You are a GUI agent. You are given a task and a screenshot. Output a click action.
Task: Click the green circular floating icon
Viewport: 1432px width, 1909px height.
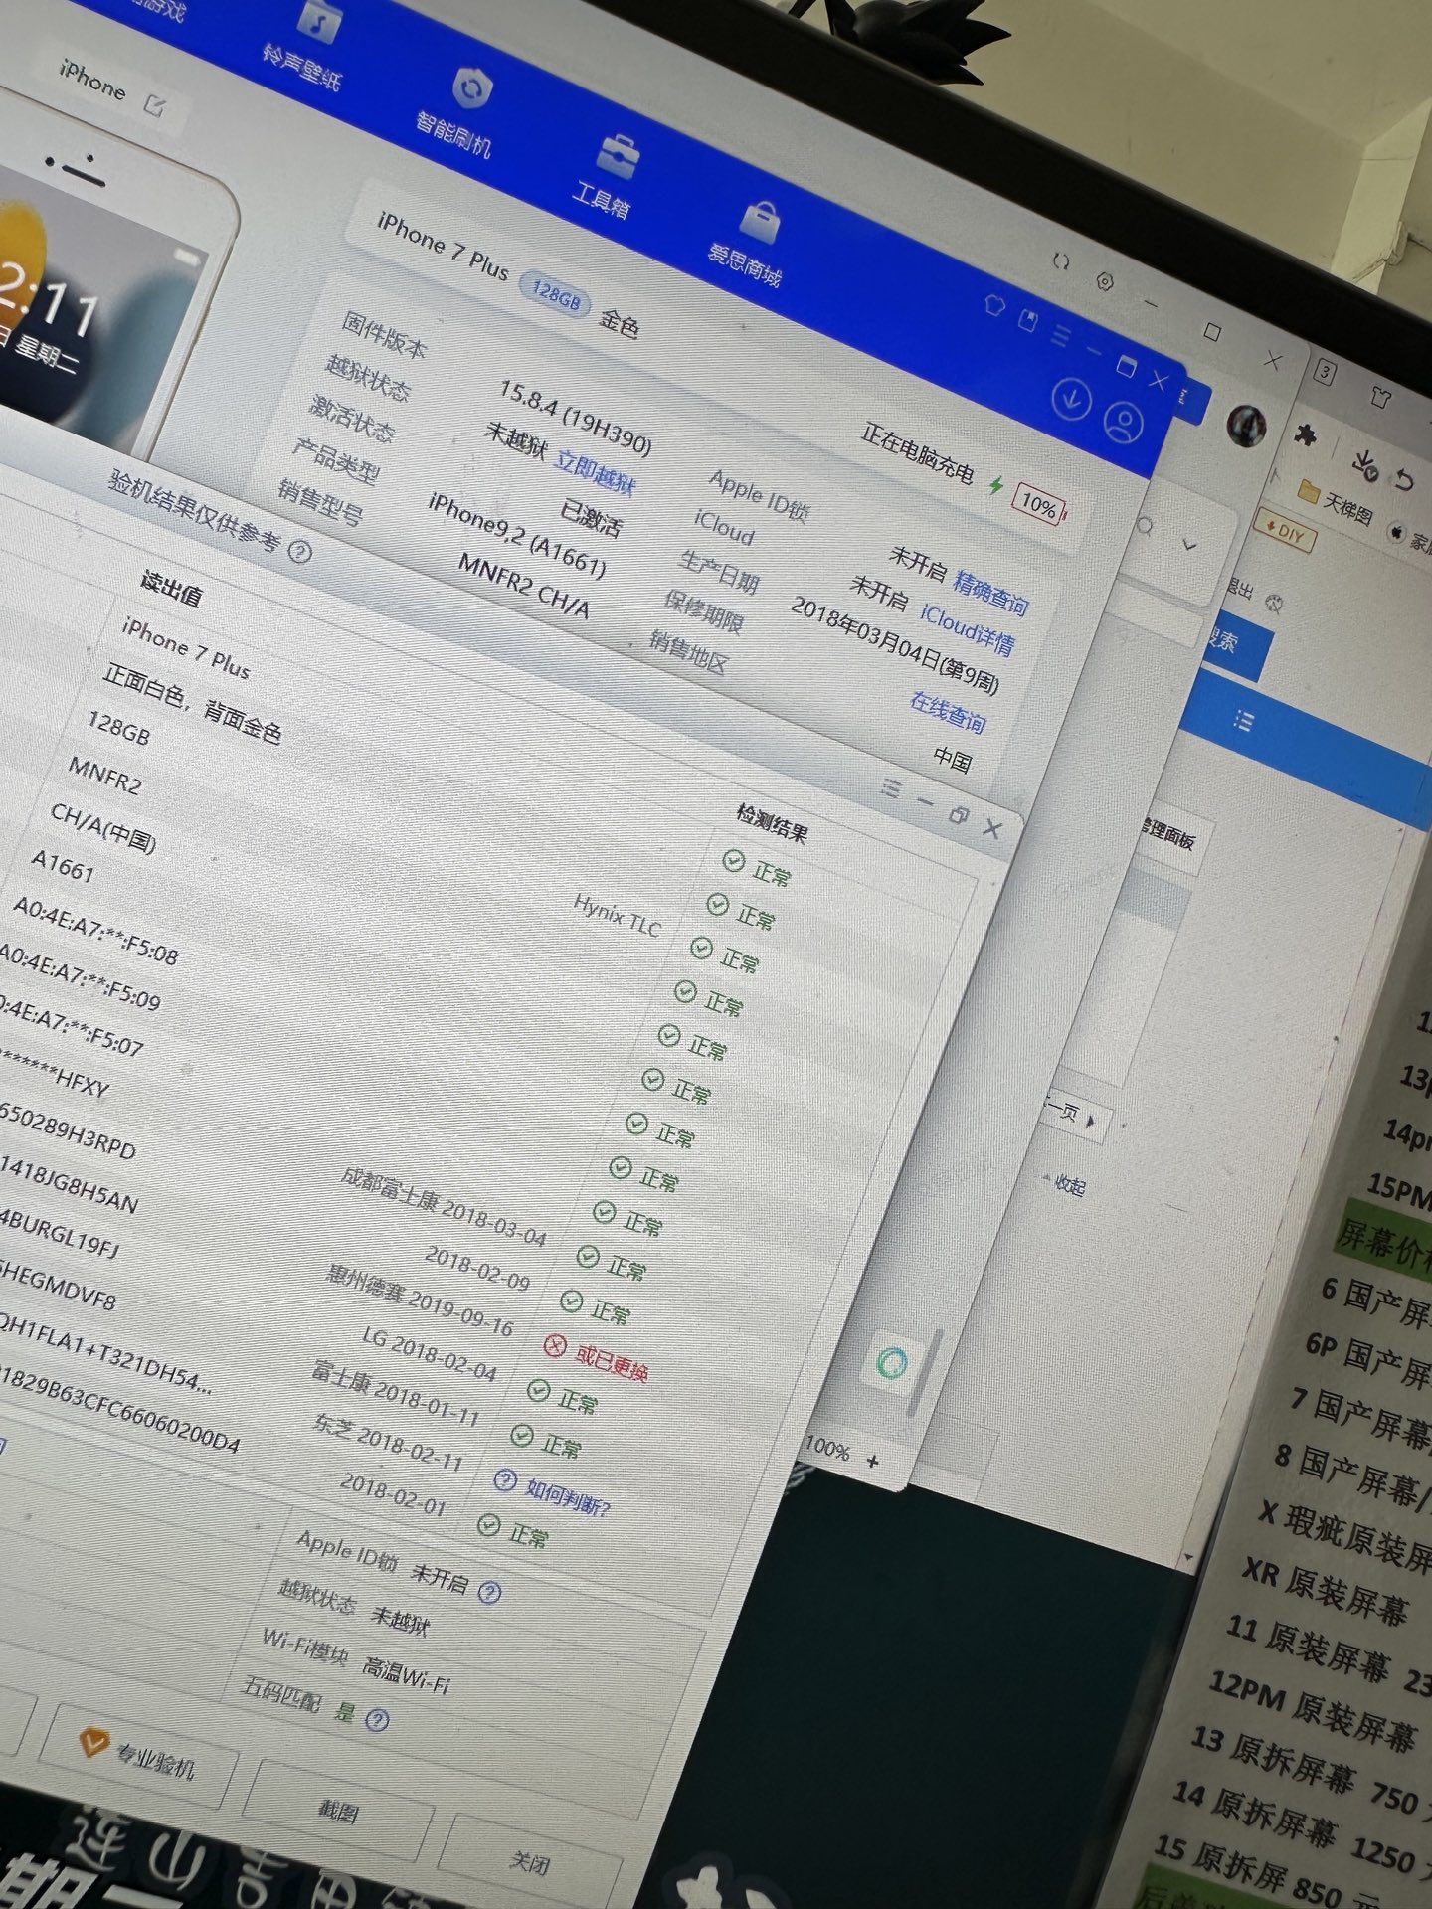point(892,1363)
